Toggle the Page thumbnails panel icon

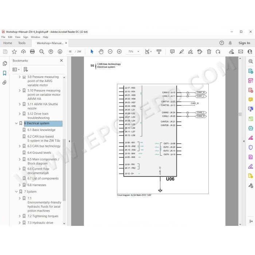coord(5,63)
